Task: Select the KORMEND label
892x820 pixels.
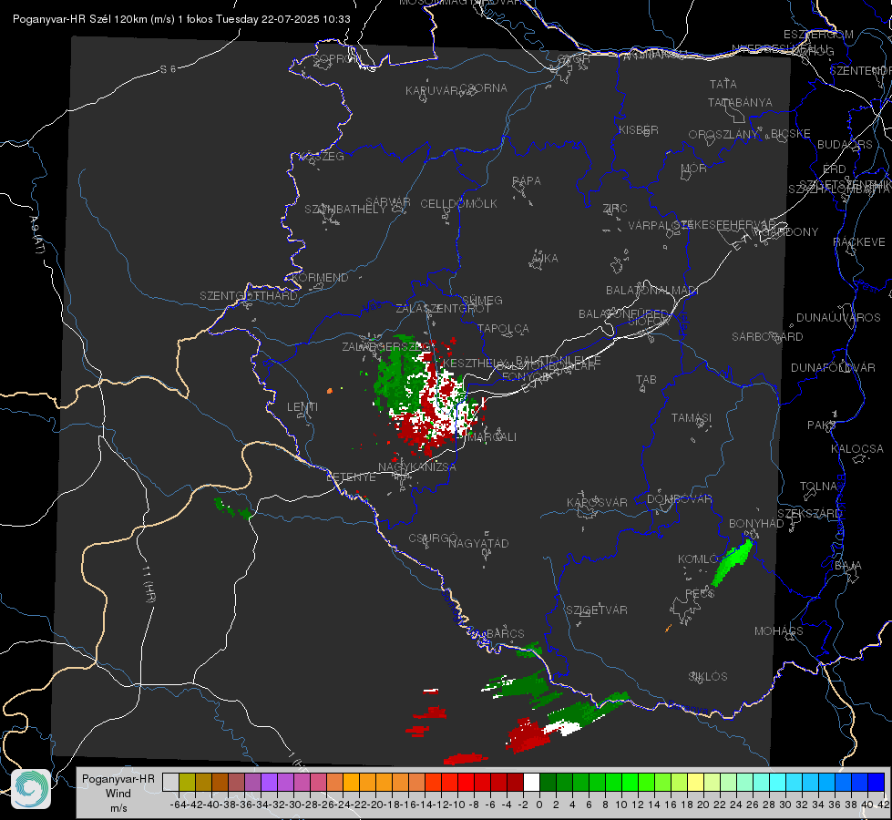Action: click(319, 278)
